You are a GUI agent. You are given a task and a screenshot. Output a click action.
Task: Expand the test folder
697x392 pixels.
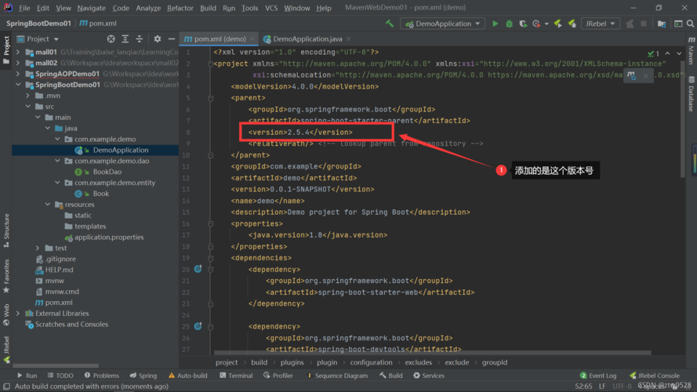(38, 248)
